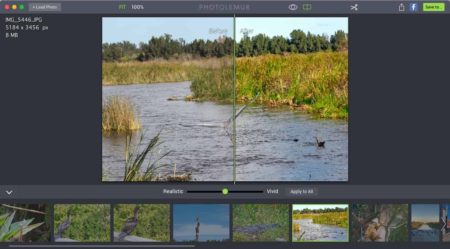Click the green Save to... button
This screenshot has width=450, height=249.
(433, 7)
